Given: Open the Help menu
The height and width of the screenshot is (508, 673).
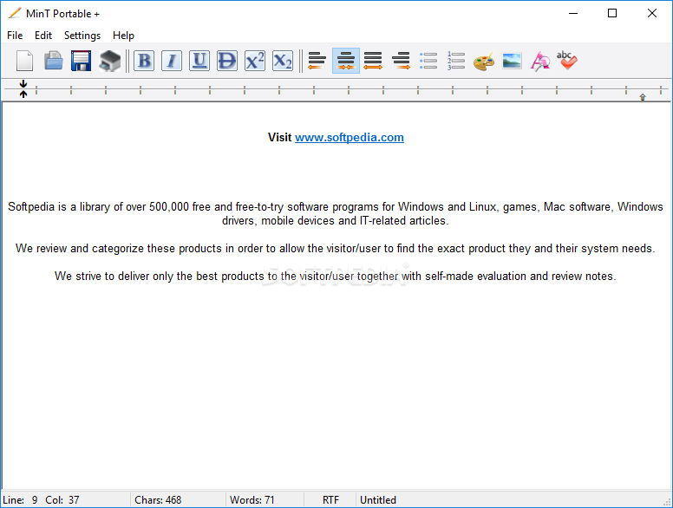Looking at the screenshot, I should pos(124,36).
